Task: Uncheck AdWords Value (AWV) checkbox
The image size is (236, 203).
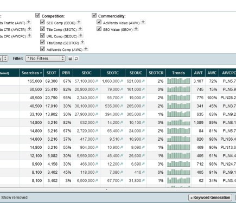Action: [99, 22]
